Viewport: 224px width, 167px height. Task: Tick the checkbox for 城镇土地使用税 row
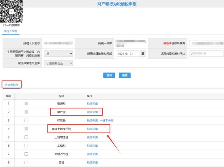point(26,129)
